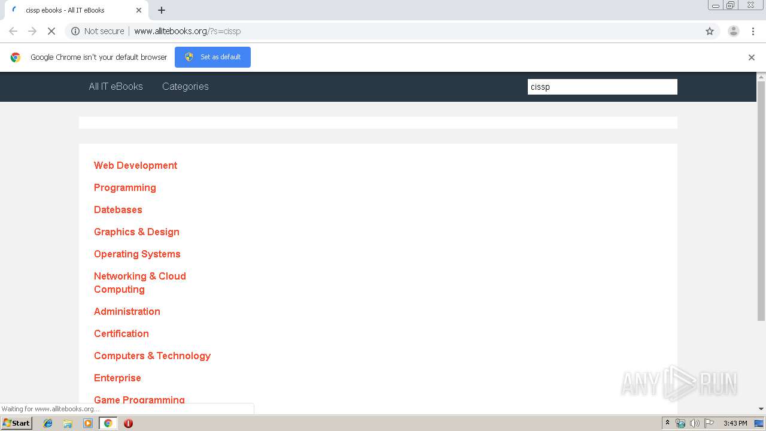
Task: Open Certification category
Action: pyautogui.click(x=121, y=333)
